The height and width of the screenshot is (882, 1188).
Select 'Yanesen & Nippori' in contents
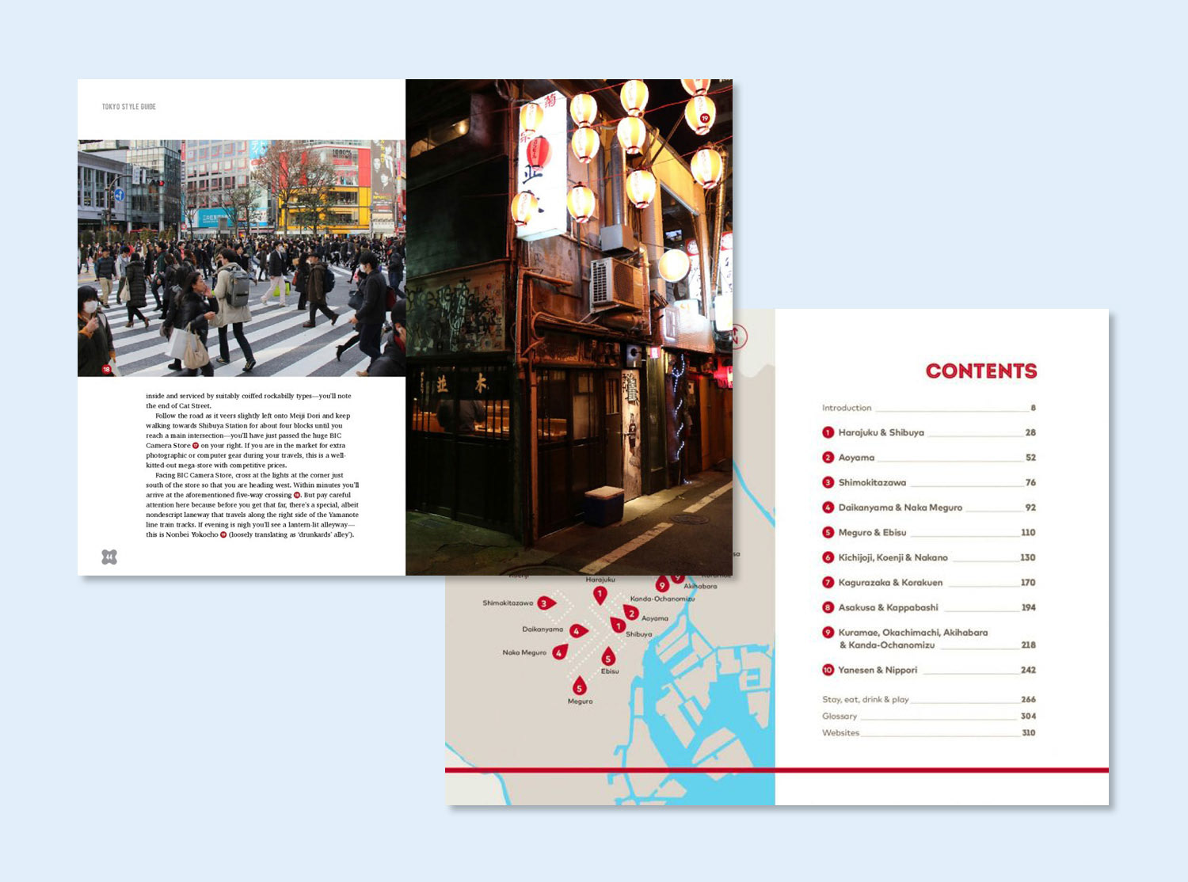click(x=878, y=670)
